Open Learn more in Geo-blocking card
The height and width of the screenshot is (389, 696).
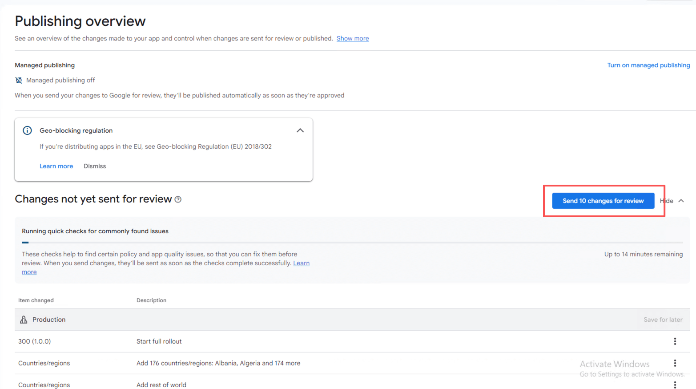tap(56, 166)
